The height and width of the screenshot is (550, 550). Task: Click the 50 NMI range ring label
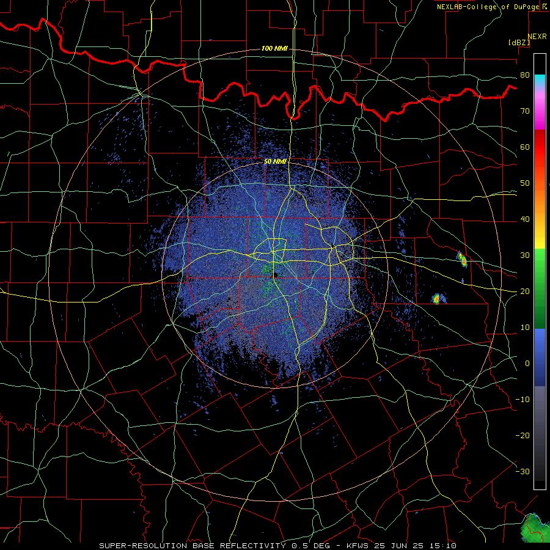point(275,161)
